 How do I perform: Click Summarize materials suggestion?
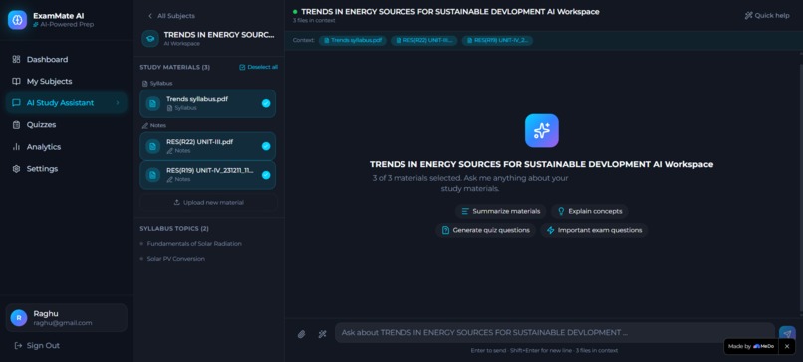coord(500,211)
